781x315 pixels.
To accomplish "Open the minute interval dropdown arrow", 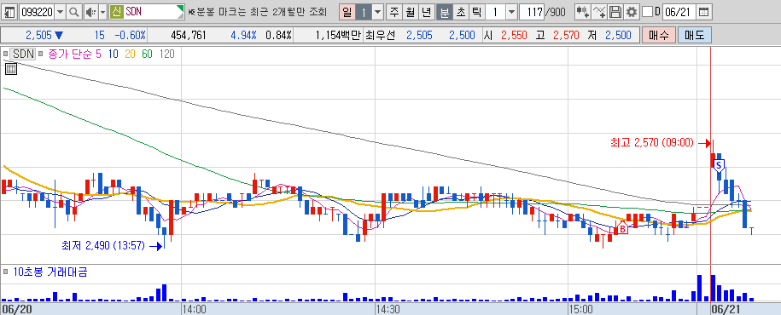I will tap(511, 12).
